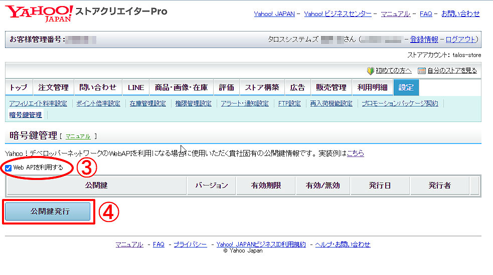Click the 発行者 column header
This screenshot has height=275, width=493.
click(439, 185)
